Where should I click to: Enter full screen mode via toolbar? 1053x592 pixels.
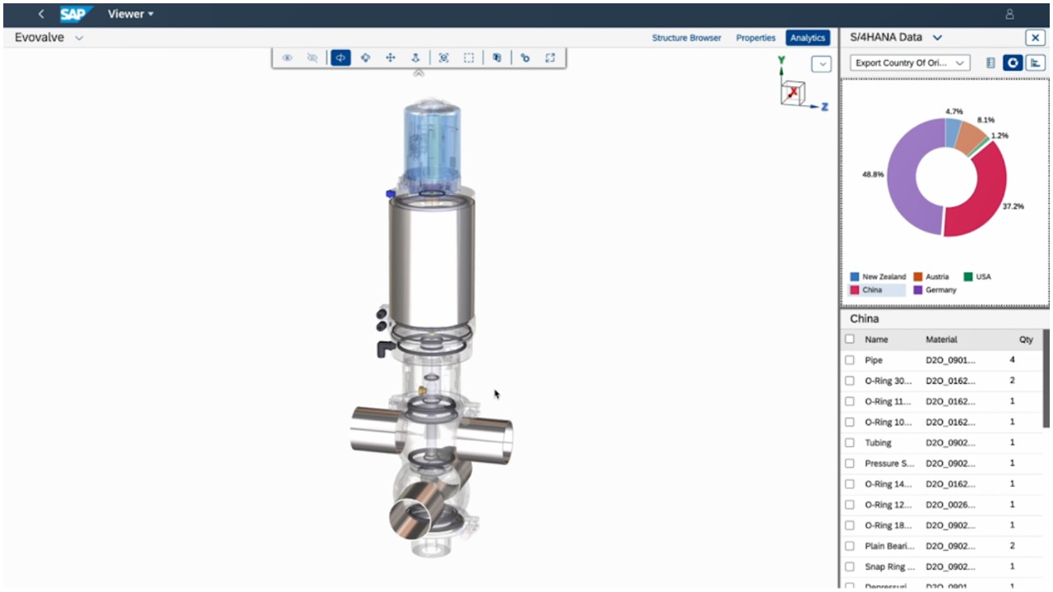(550, 58)
